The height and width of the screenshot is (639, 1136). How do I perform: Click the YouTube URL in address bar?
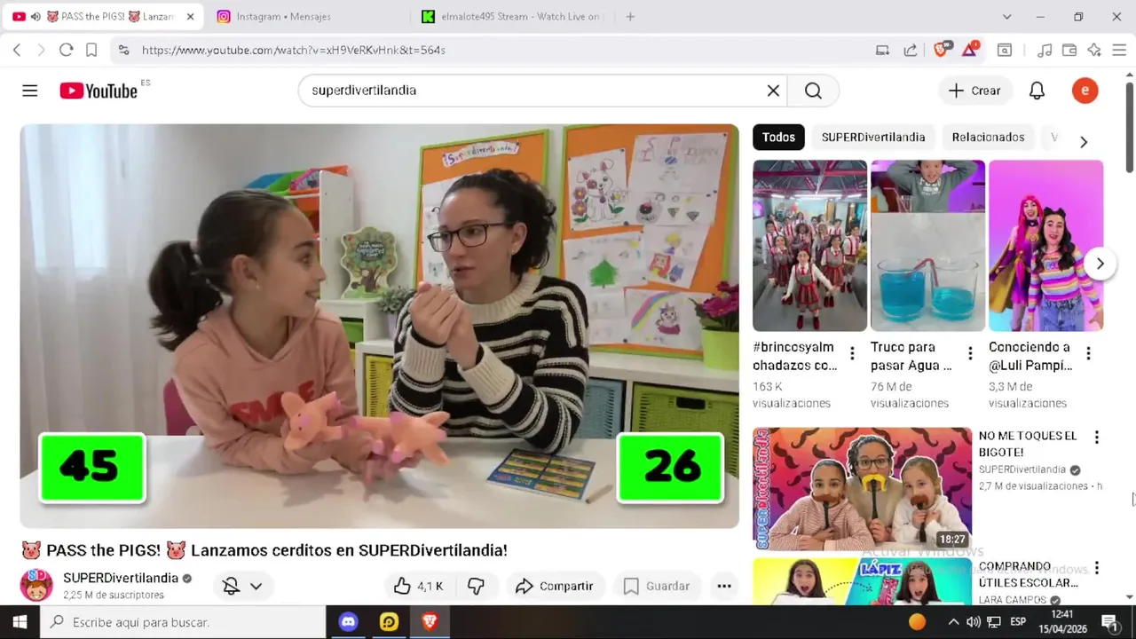click(294, 50)
